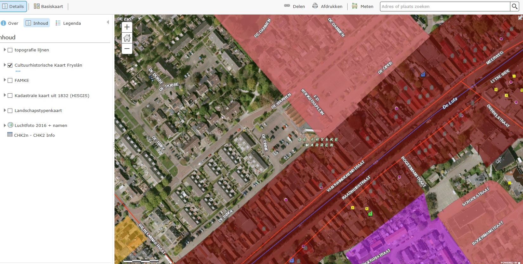Open the Over info tab
This screenshot has width=523, height=264.
(10, 23)
